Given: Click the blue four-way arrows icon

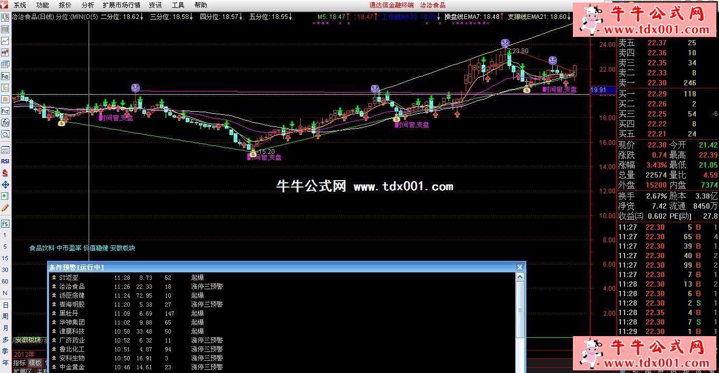Looking at the screenshot, I should click(5, 184).
